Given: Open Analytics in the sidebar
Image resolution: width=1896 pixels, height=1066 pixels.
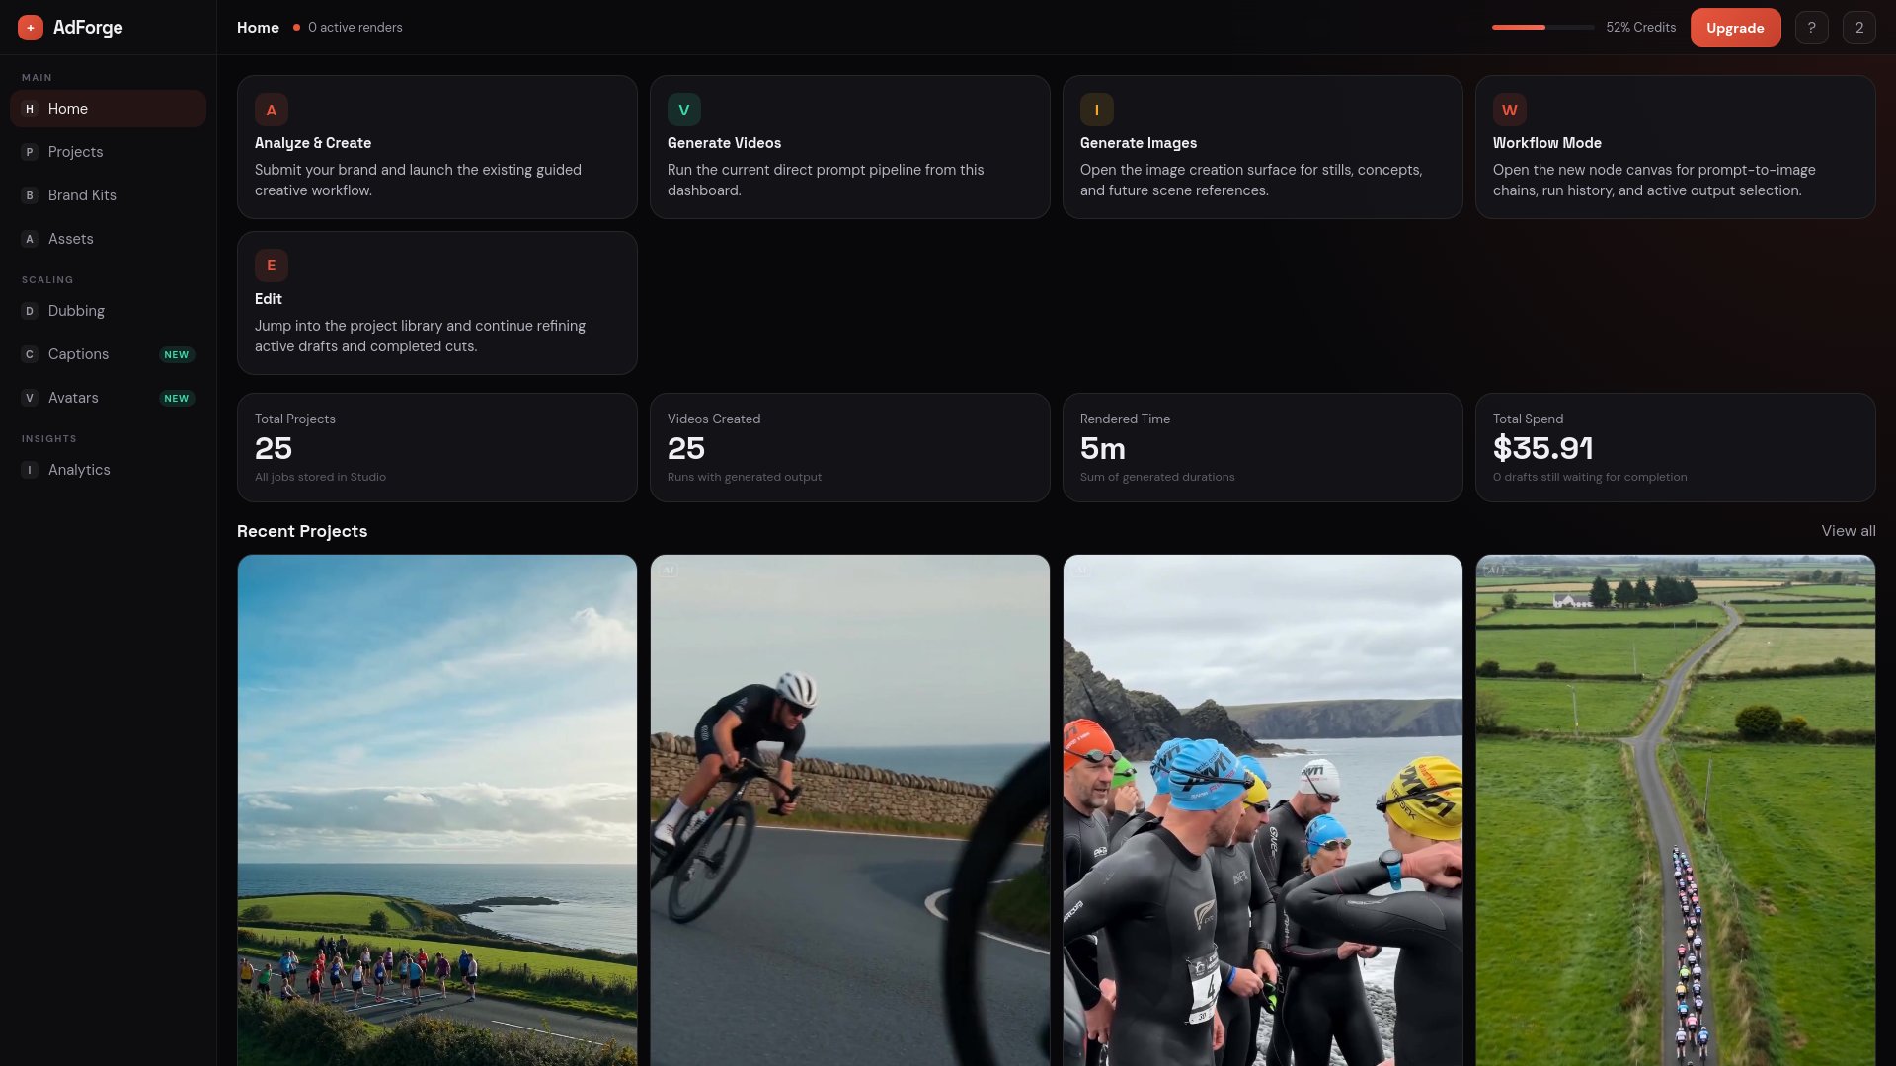Looking at the screenshot, I should [108, 470].
